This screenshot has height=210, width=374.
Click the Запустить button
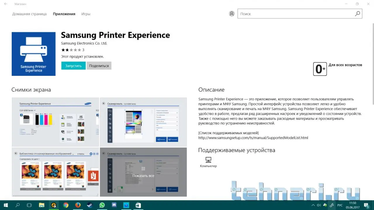[73, 66]
